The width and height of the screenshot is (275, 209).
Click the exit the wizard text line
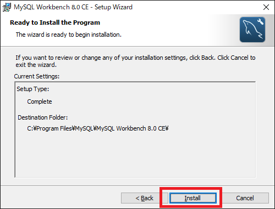36,65
